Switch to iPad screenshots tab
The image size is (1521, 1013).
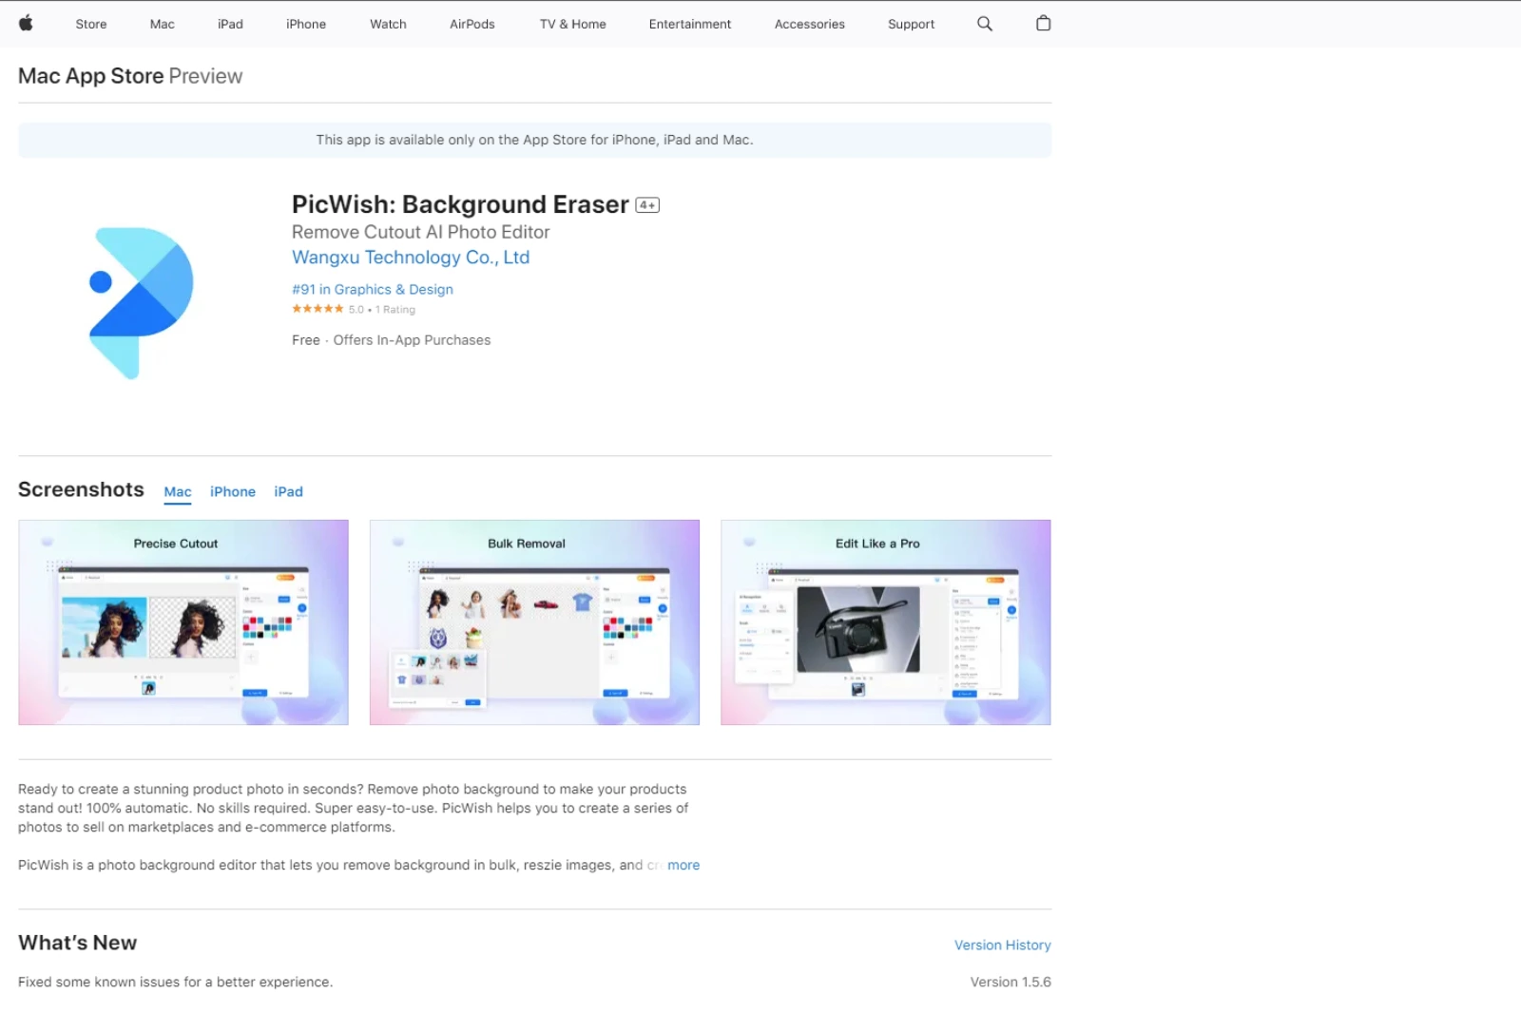(289, 492)
